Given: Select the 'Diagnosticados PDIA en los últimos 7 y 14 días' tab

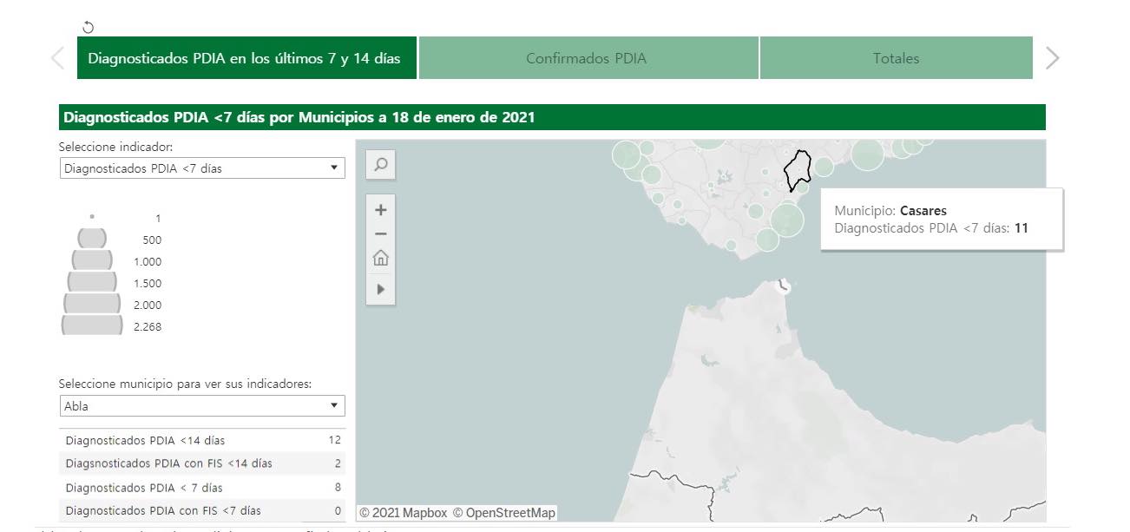Looking at the screenshot, I should pos(245,58).
